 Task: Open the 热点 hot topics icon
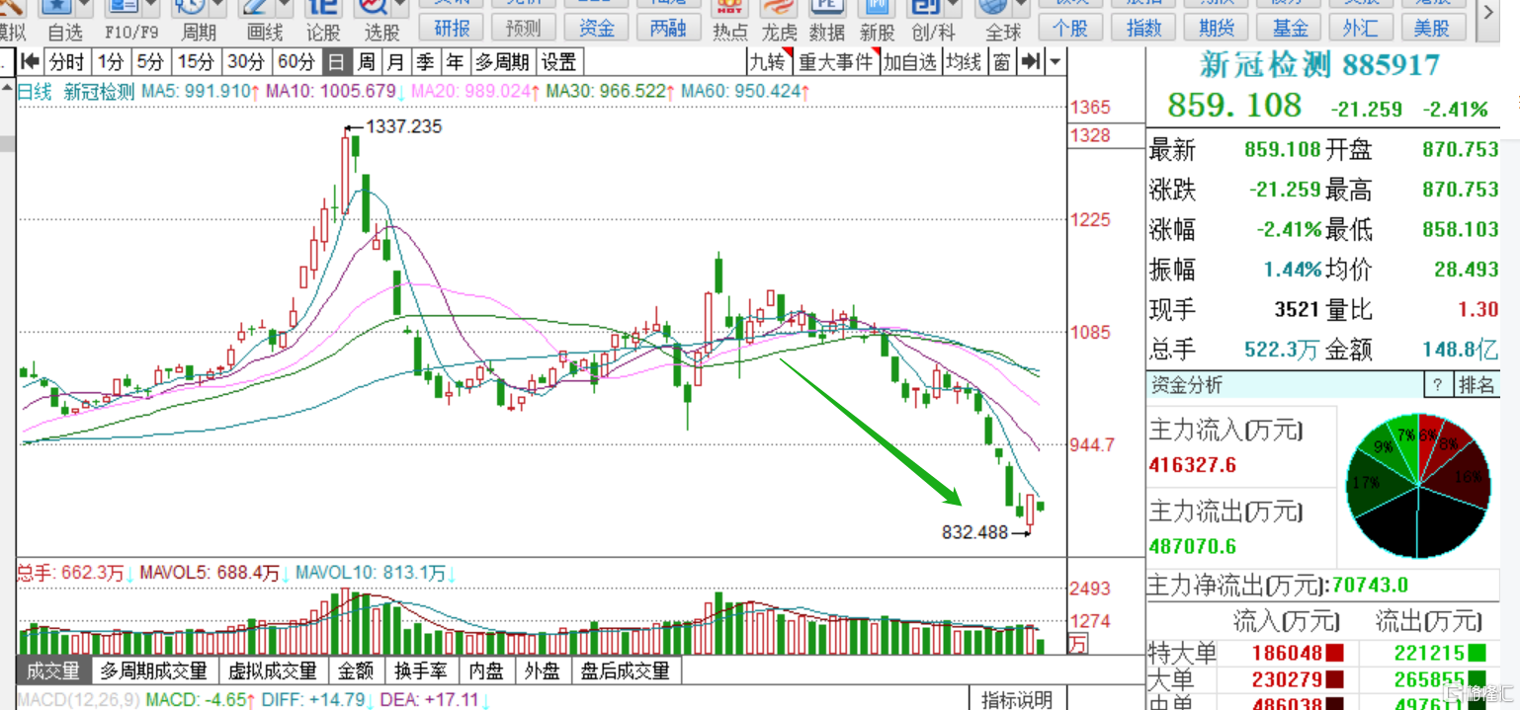730,7
